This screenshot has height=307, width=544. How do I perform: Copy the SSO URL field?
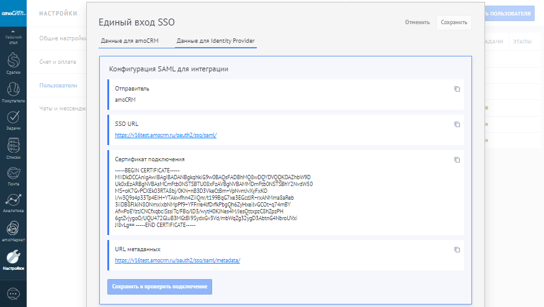[x=457, y=125]
